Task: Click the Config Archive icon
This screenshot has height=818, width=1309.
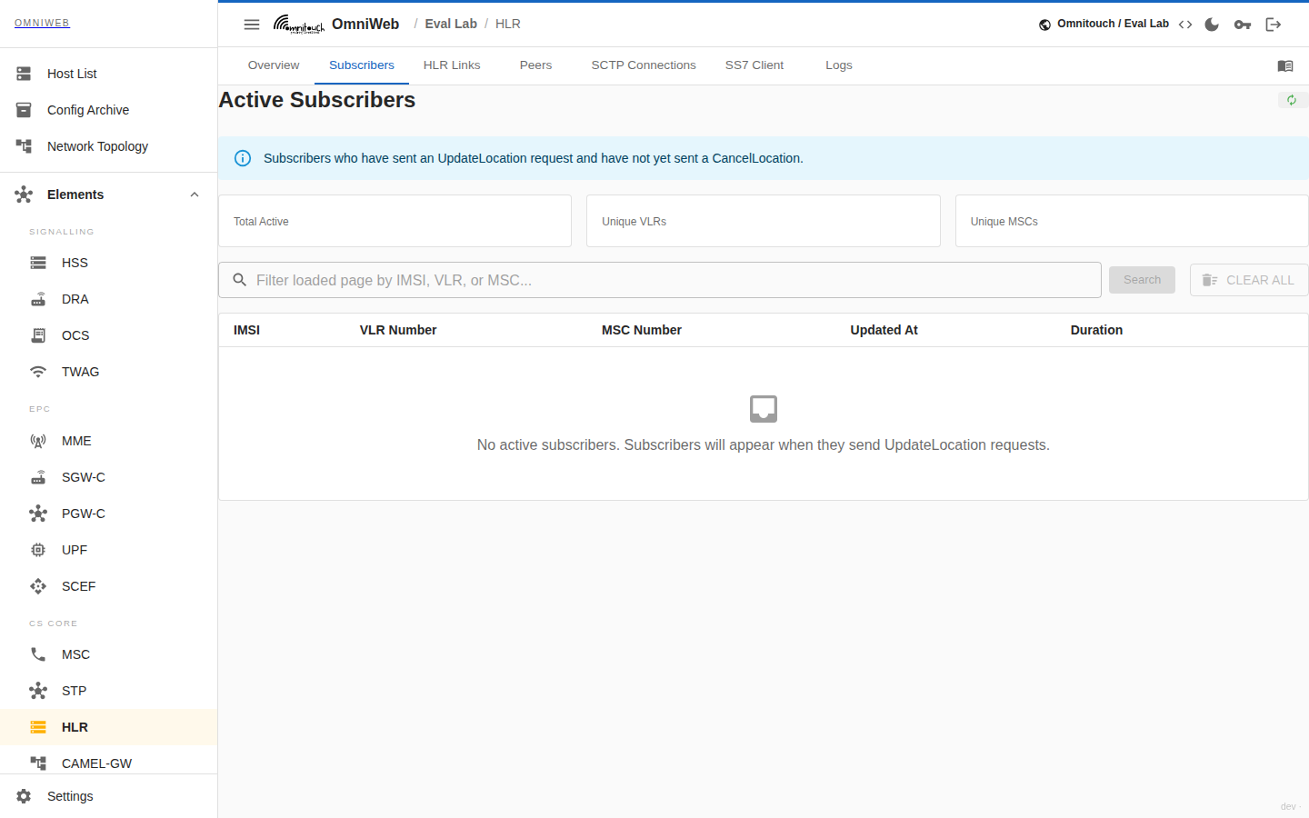Action: pos(24,110)
